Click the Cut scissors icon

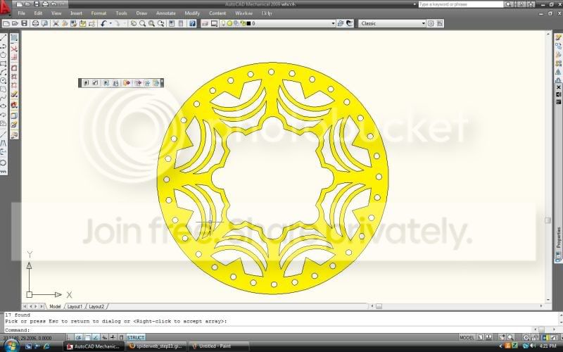point(56,23)
